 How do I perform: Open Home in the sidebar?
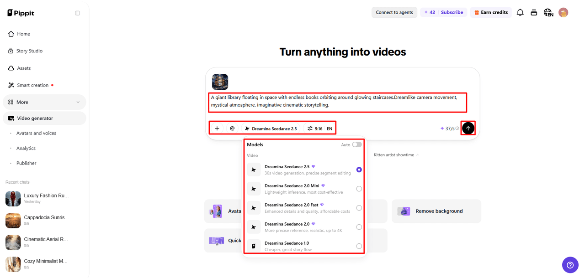44,34
